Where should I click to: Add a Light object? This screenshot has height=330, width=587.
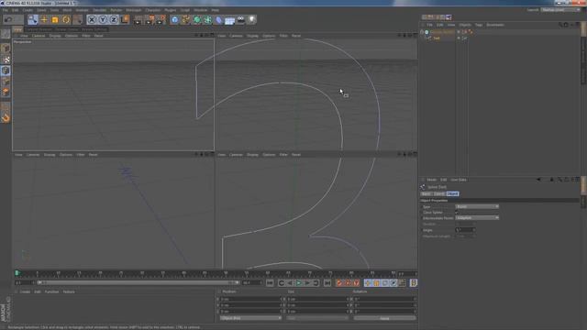point(252,19)
